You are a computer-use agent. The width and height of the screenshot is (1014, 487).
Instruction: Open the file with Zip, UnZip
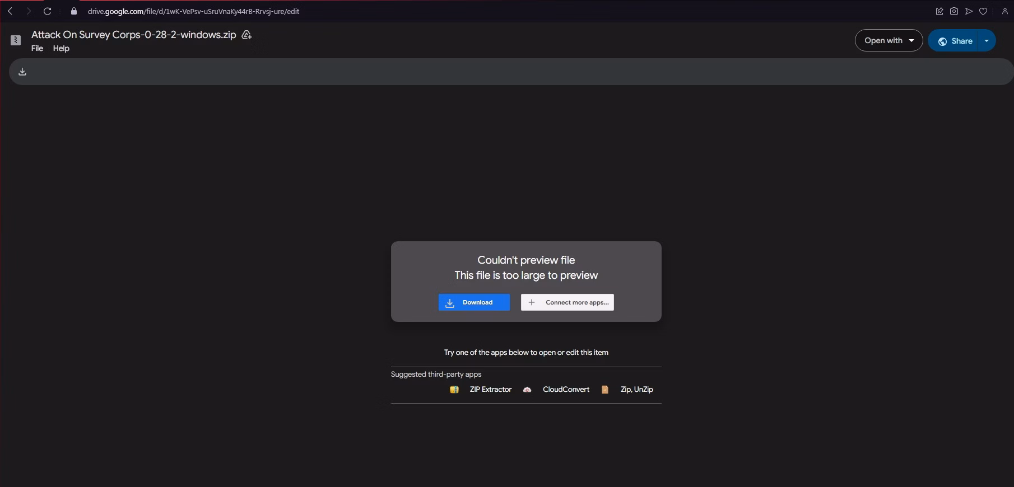tap(637, 390)
